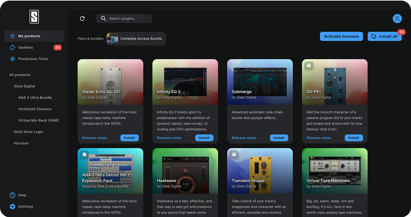The height and width of the screenshot is (217, 411).
Task: Go to Production Tools
Action: 33,59
